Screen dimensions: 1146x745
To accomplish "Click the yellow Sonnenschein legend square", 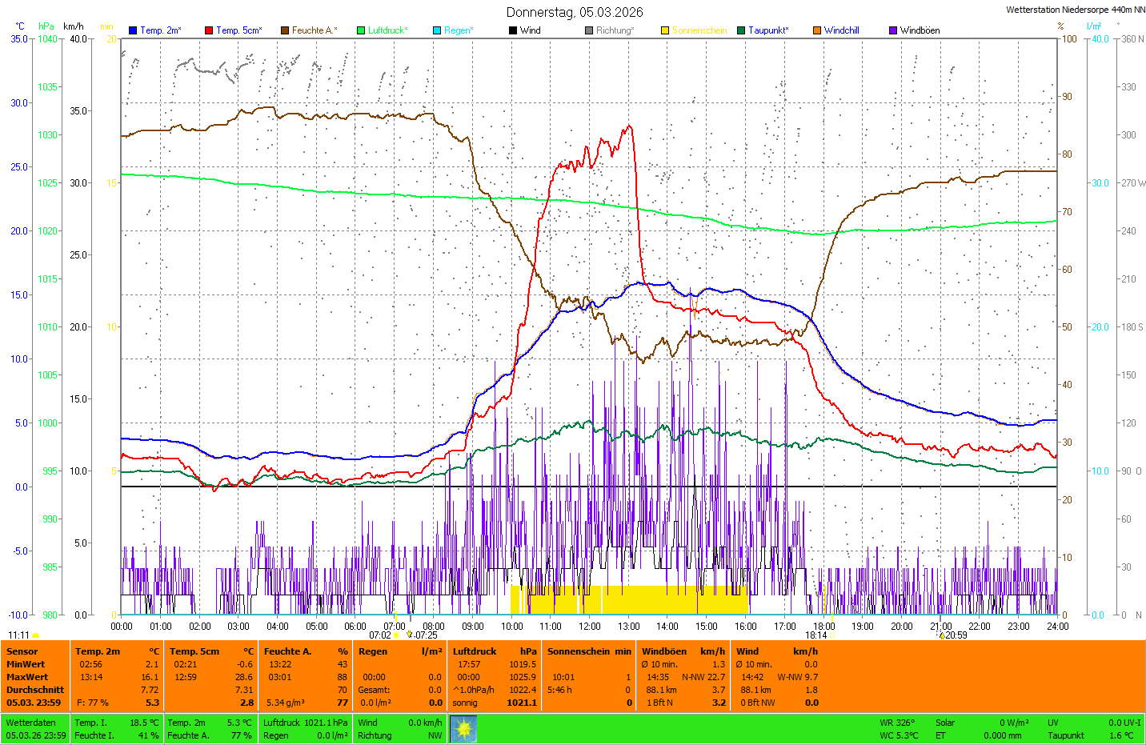I will pyautogui.click(x=665, y=30).
